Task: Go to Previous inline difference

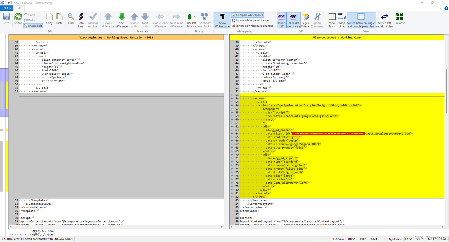Action: (160, 20)
